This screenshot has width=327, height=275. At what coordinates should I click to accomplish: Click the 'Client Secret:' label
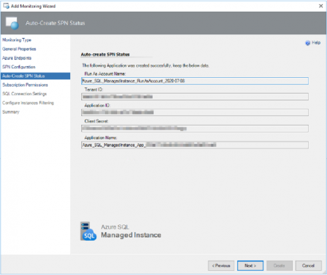click(96, 121)
